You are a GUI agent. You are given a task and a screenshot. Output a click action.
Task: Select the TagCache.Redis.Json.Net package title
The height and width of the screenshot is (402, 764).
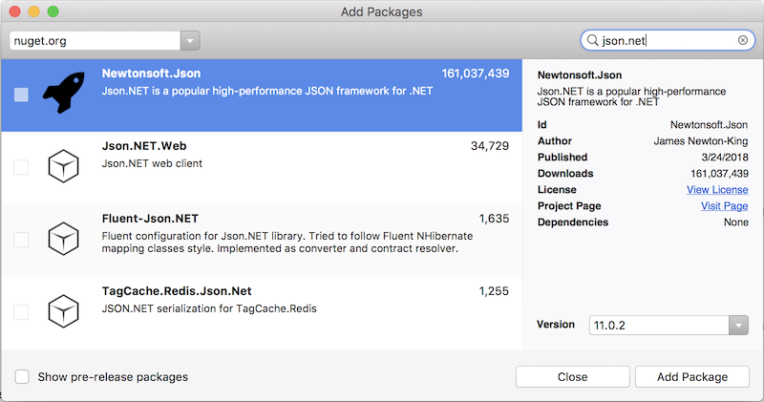tap(177, 291)
